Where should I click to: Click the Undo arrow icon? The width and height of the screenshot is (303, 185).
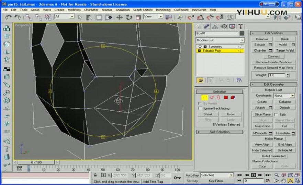coord(8,17)
